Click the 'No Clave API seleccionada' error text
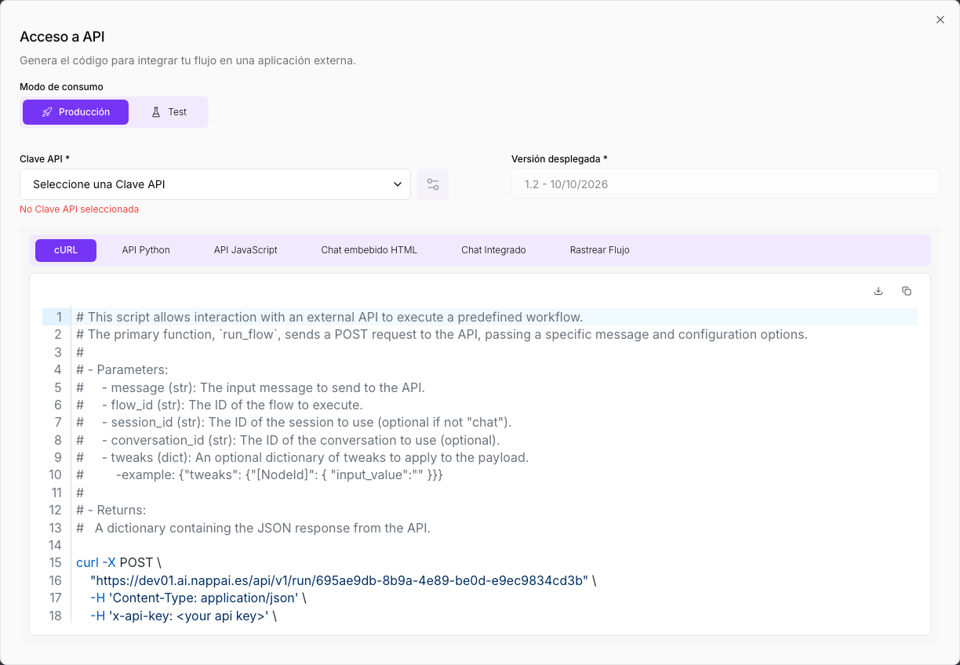The width and height of the screenshot is (960, 665). pos(79,209)
